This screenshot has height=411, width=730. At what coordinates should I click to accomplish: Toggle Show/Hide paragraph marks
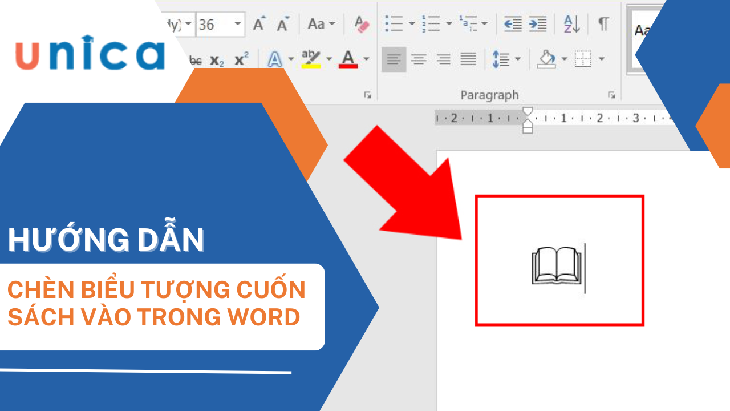[x=603, y=24]
